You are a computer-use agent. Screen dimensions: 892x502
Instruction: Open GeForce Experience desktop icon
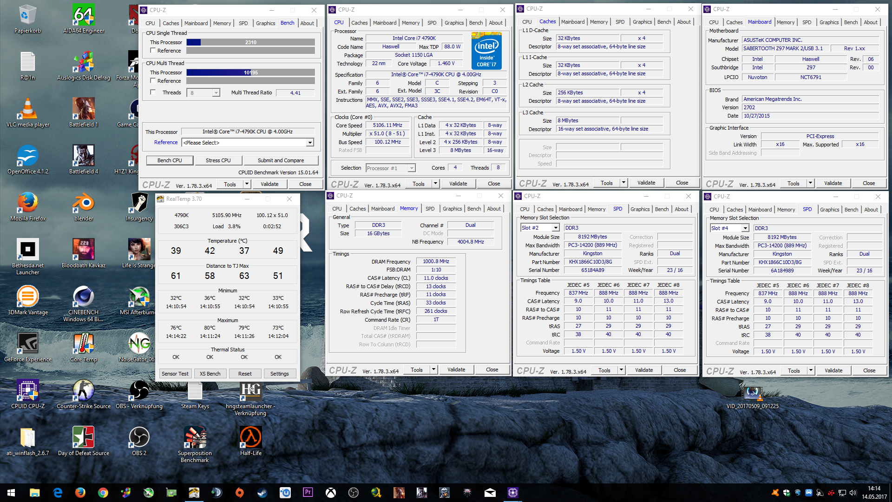point(27,348)
